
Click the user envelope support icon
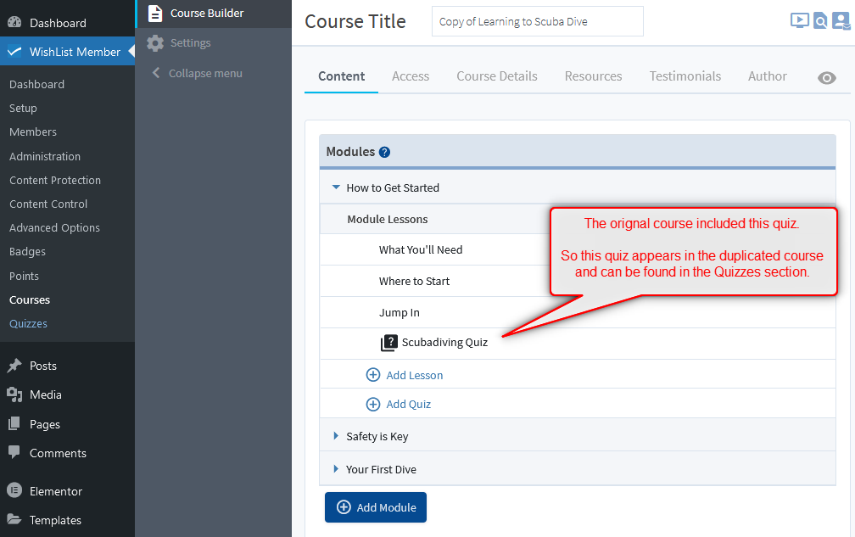pyautogui.click(x=841, y=21)
